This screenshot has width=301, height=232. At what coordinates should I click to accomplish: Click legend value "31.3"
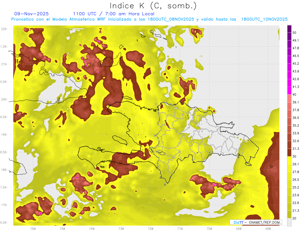(296, 149)
